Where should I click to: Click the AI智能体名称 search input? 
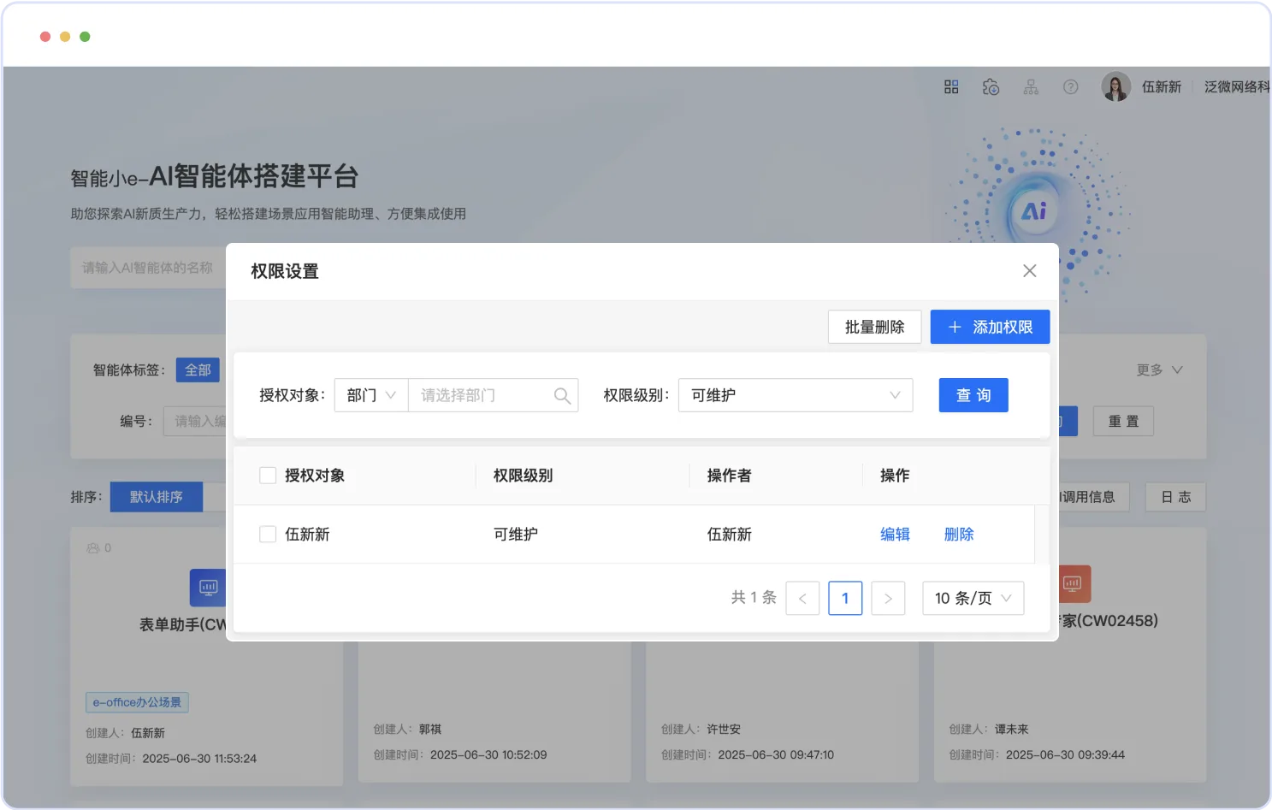149,268
